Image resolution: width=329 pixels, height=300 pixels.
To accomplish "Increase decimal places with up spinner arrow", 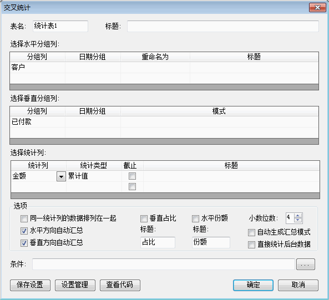I will (298, 216).
